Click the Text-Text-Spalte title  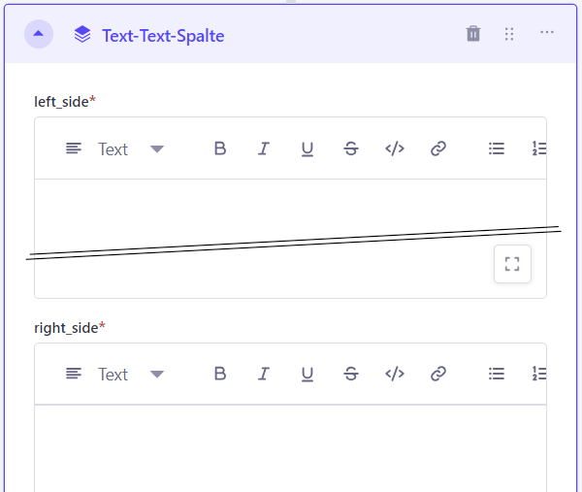coord(163,36)
